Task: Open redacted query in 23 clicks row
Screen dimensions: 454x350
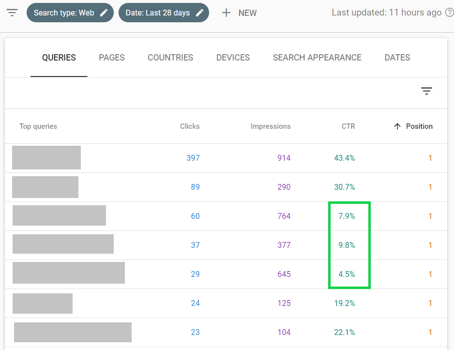Action: click(73, 332)
